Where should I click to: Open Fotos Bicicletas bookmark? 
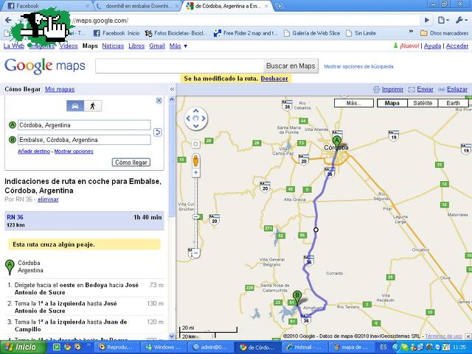tap(176, 33)
